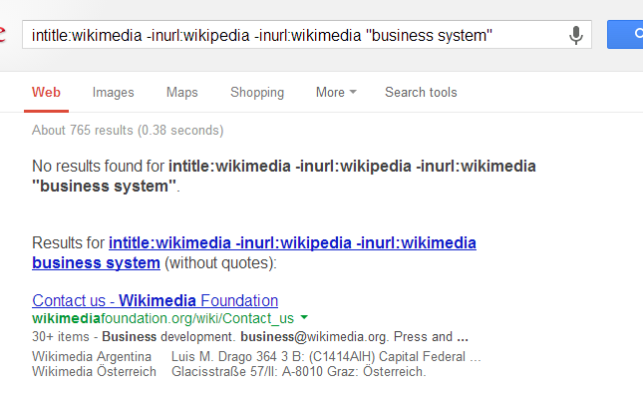Image resolution: width=643 pixels, height=396 pixels.
Task: Click the 'Wikimedia Argentina' row text
Action: click(92, 357)
